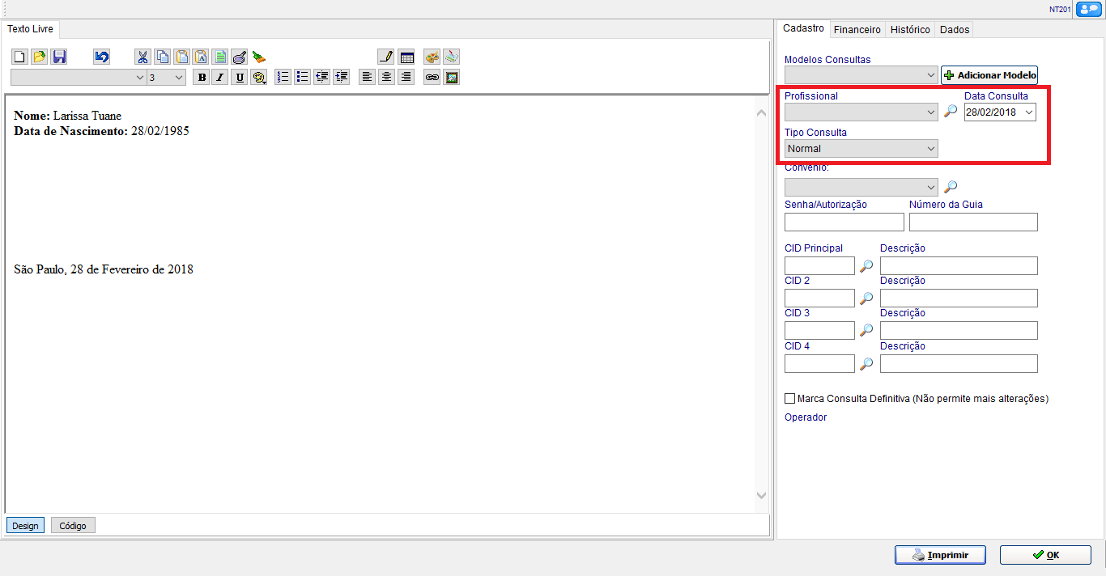Check Marca Consulta Definitiva checkbox
This screenshot has width=1106, height=576.
(x=790, y=399)
